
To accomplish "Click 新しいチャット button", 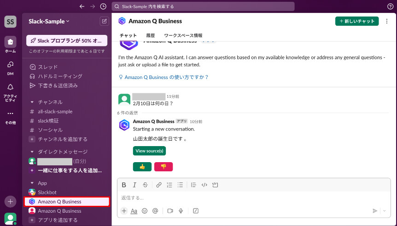I will [x=357, y=21].
